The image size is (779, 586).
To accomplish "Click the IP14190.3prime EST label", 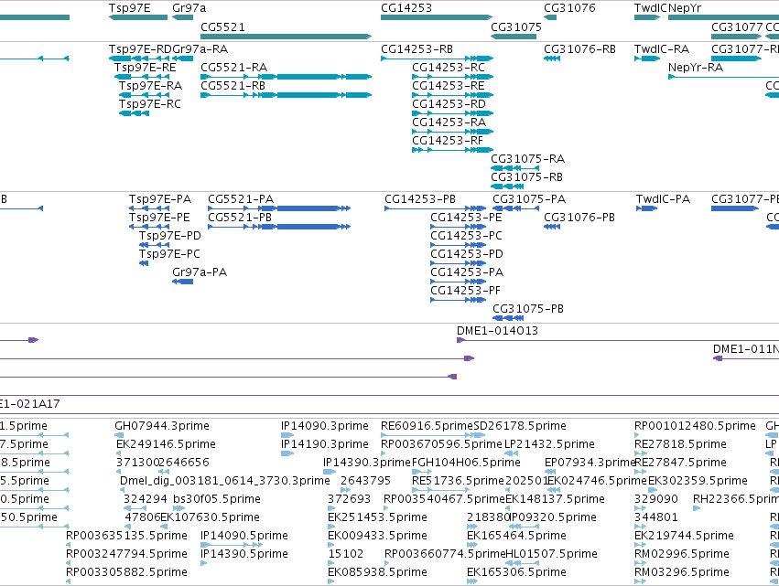I will [x=325, y=443].
